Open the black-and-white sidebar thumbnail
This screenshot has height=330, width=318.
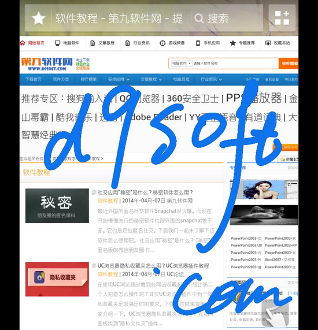pos(264,215)
